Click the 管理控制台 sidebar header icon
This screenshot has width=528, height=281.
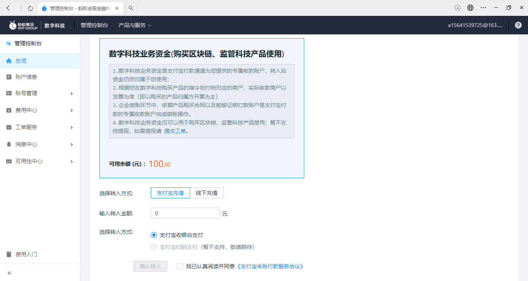[8, 43]
